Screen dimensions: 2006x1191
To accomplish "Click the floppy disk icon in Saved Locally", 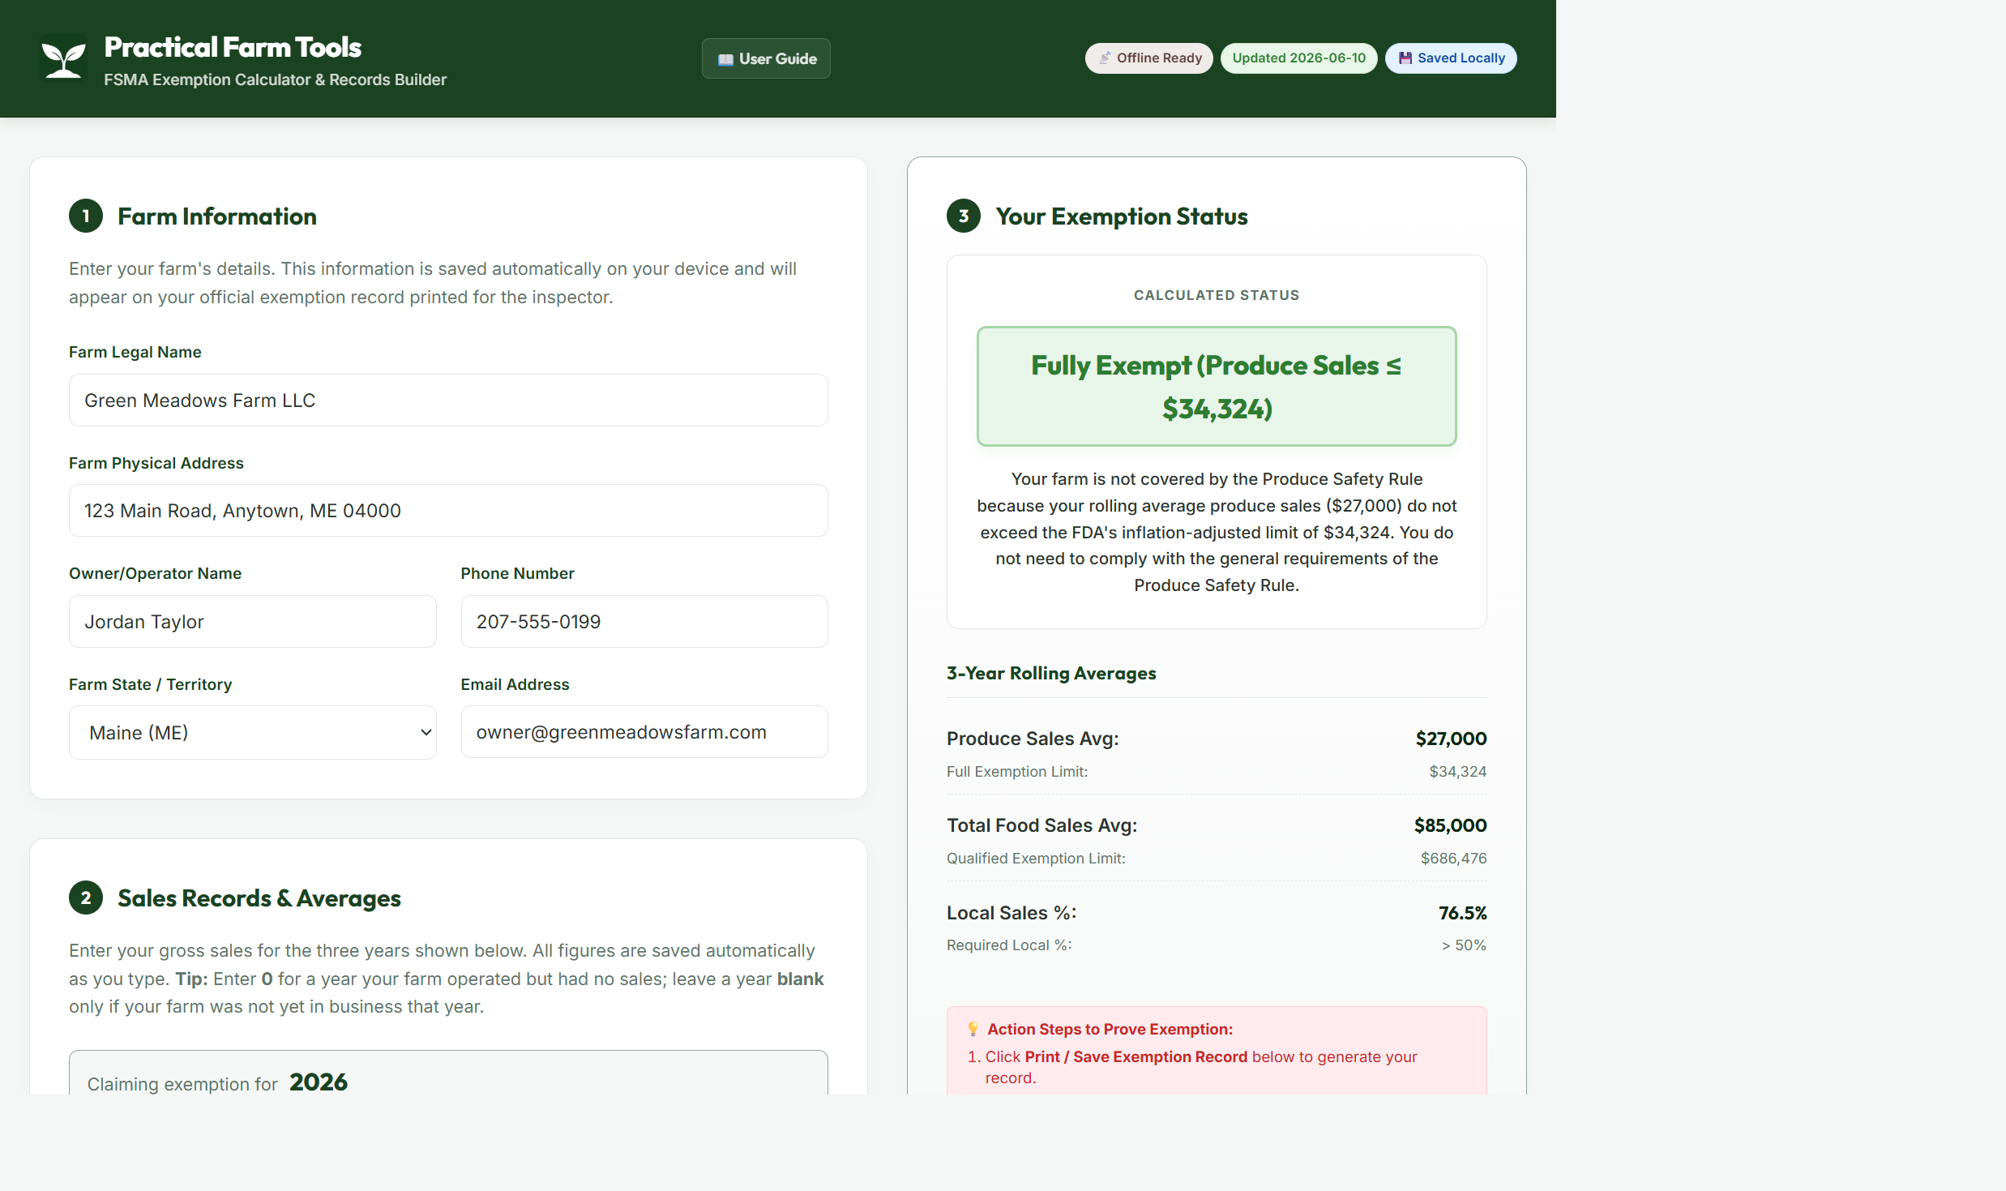I will [x=1405, y=58].
